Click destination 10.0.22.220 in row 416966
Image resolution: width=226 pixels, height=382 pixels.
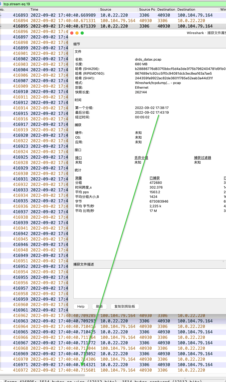click(x=191, y=338)
